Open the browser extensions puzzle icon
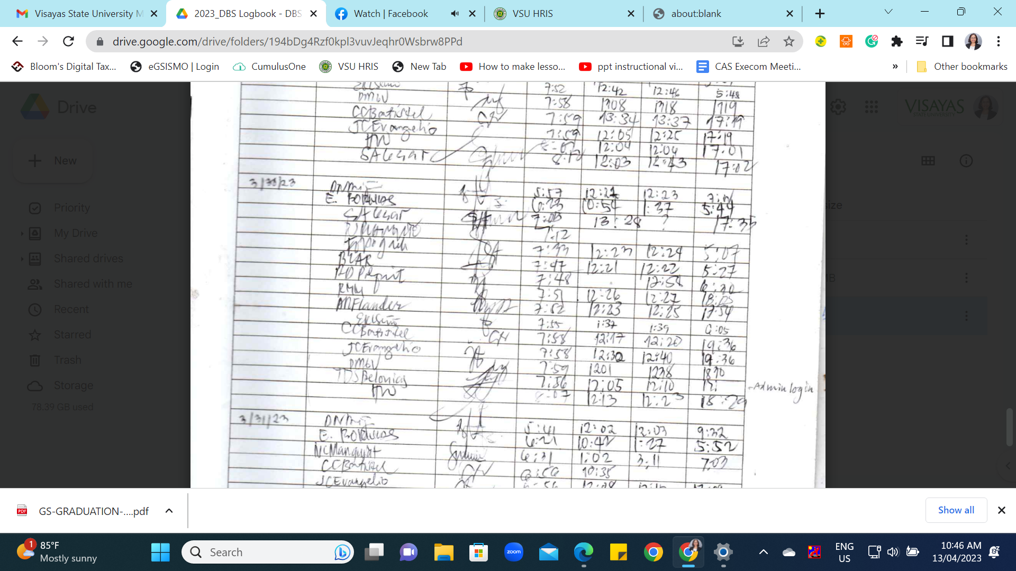This screenshot has width=1016, height=571. point(897,41)
